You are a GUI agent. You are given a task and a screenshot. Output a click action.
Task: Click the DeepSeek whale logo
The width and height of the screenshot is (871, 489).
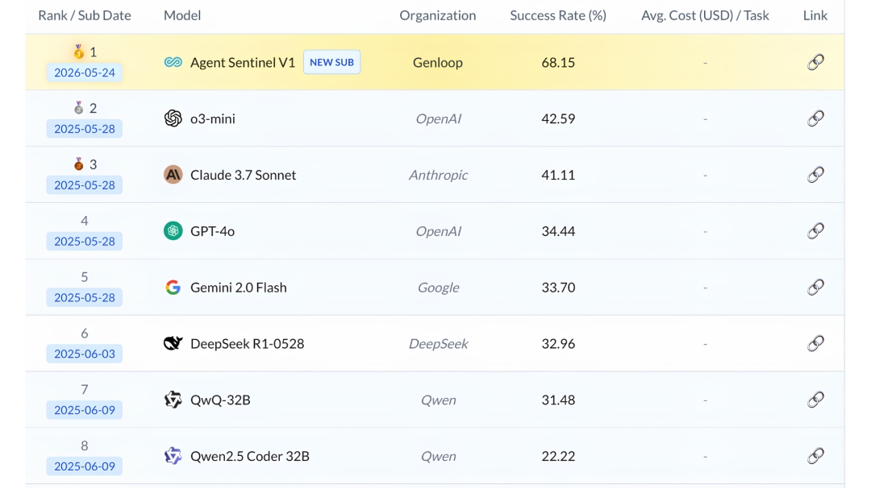coord(173,343)
